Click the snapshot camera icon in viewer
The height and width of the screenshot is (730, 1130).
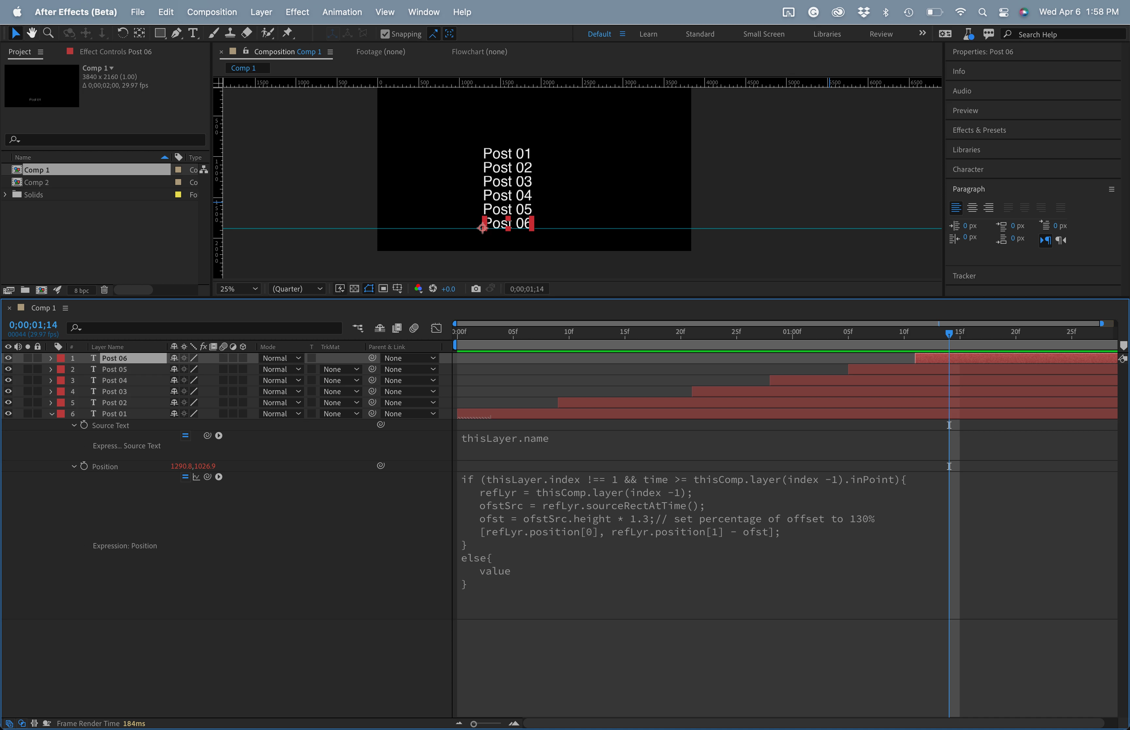[x=476, y=289]
